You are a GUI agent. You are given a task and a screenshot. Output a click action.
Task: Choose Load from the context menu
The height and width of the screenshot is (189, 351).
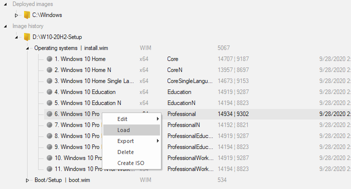(x=131, y=130)
